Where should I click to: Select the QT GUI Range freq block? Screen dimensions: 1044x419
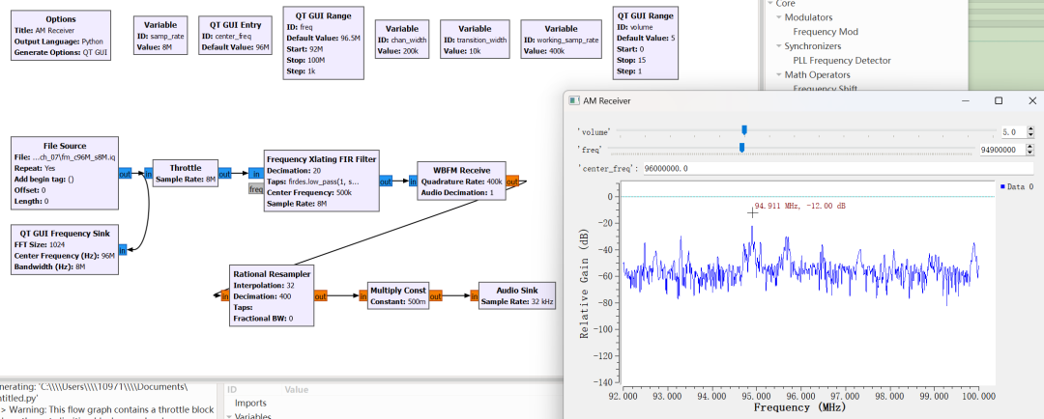point(324,43)
